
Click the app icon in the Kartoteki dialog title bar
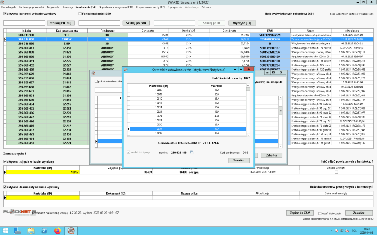coord(126,69)
